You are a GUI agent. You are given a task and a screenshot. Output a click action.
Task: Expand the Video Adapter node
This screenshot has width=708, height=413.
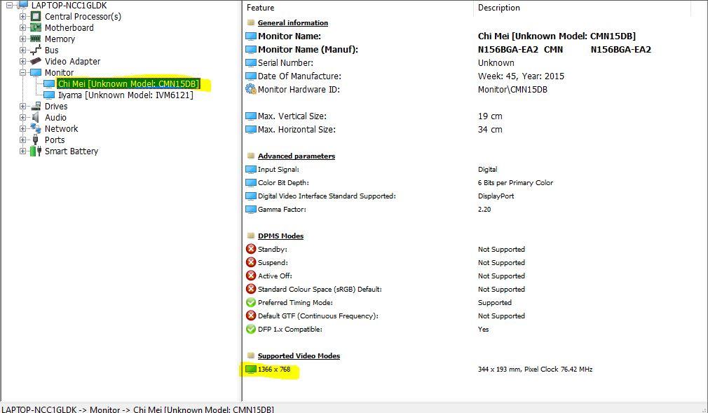pyautogui.click(x=22, y=61)
